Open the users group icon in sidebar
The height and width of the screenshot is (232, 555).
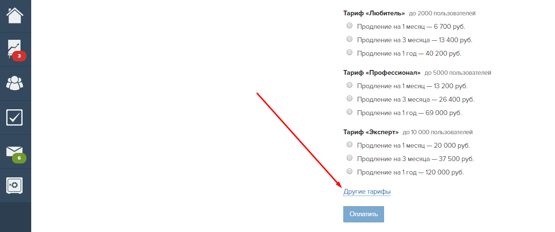[15, 83]
